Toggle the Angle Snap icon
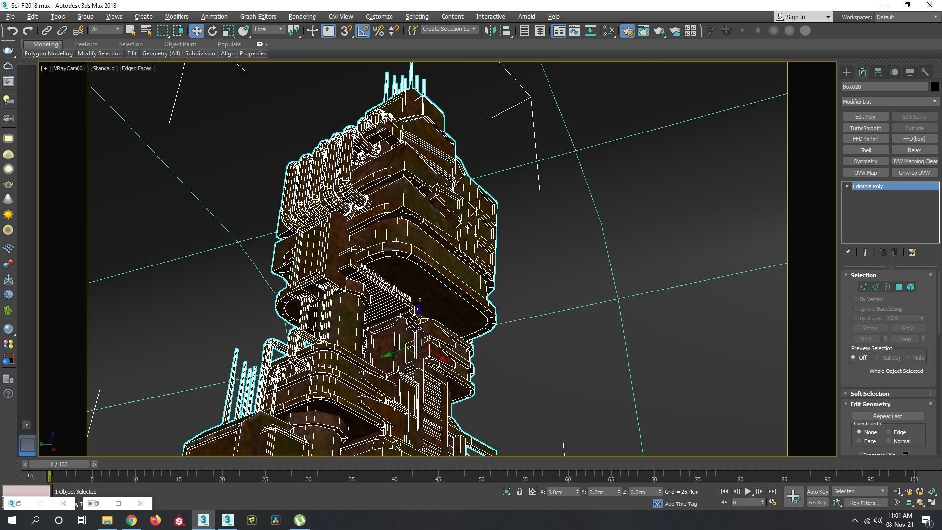Viewport: 942px width, 530px height. [x=363, y=30]
